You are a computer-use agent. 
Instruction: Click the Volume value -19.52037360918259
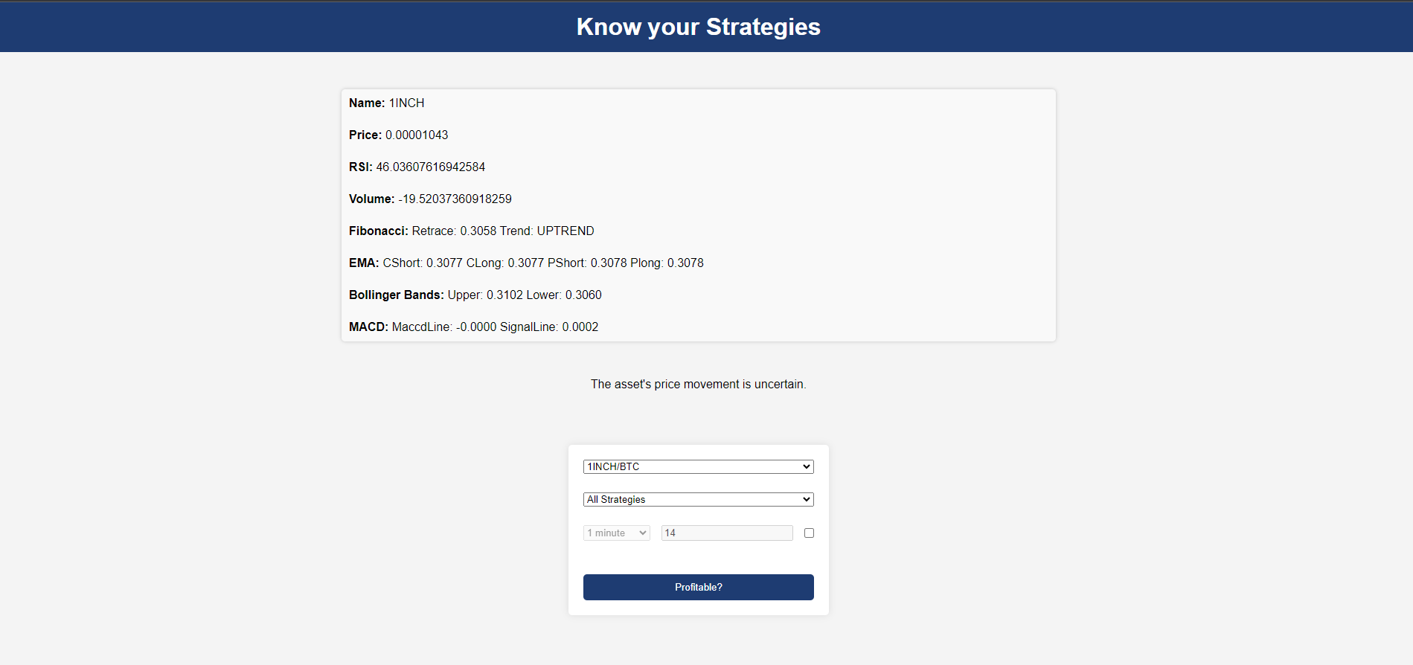(x=455, y=199)
